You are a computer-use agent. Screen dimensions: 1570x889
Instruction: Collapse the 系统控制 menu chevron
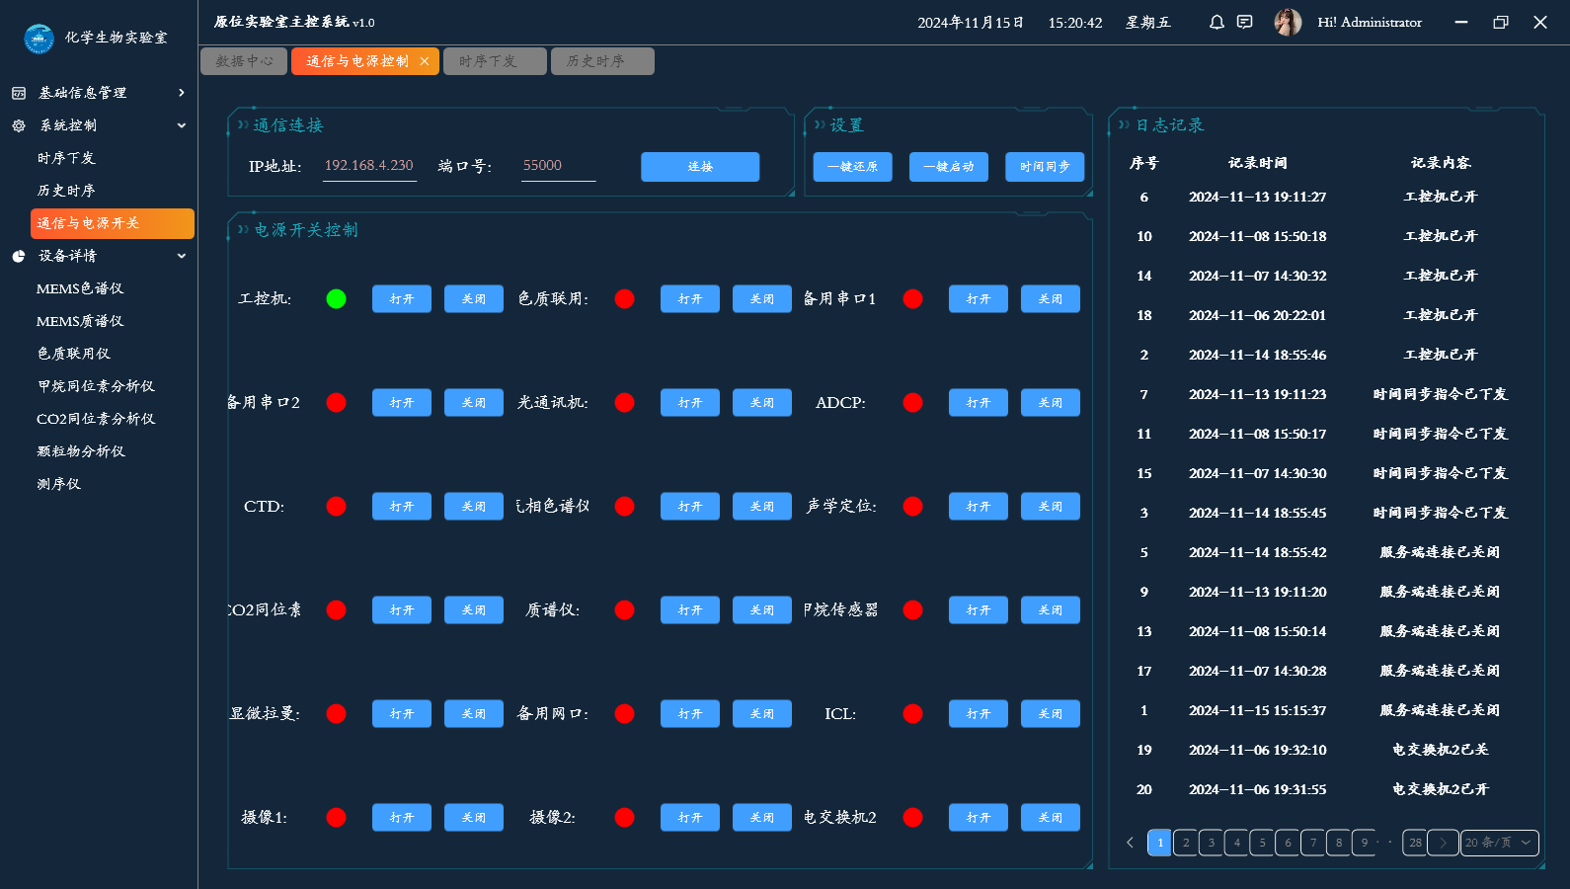181,125
